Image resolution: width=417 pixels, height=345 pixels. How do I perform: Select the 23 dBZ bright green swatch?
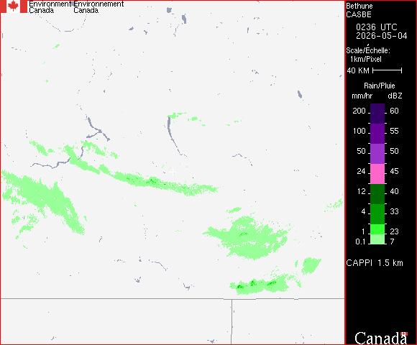point(377,229)
